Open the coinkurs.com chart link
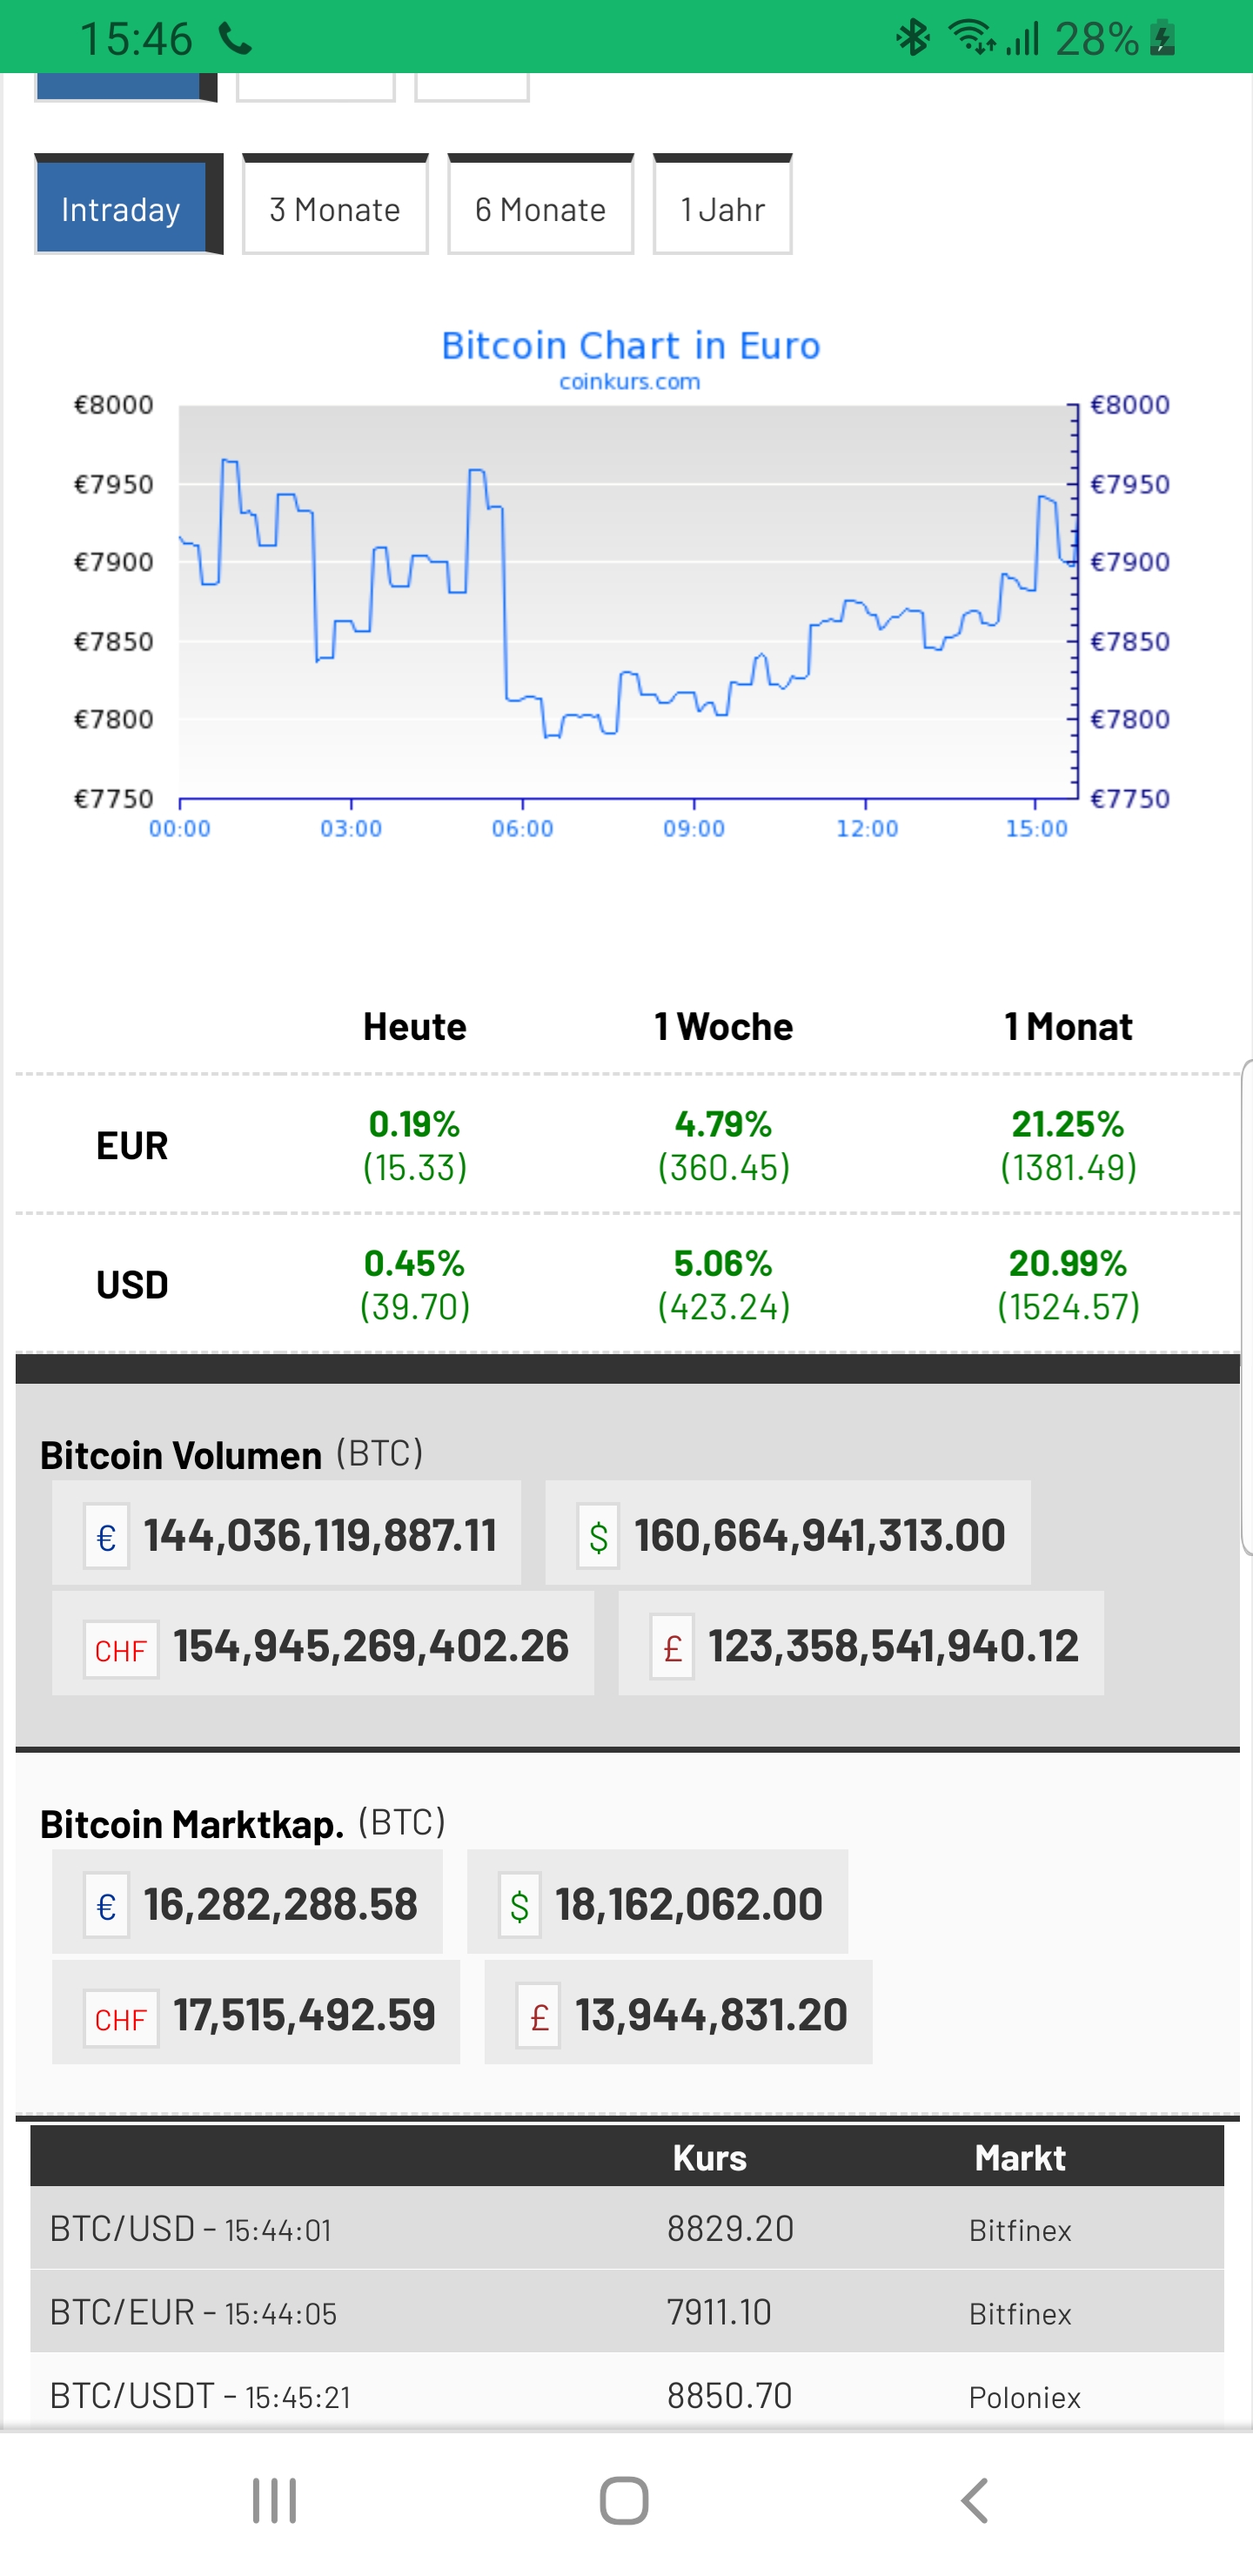 coord(629,382)
